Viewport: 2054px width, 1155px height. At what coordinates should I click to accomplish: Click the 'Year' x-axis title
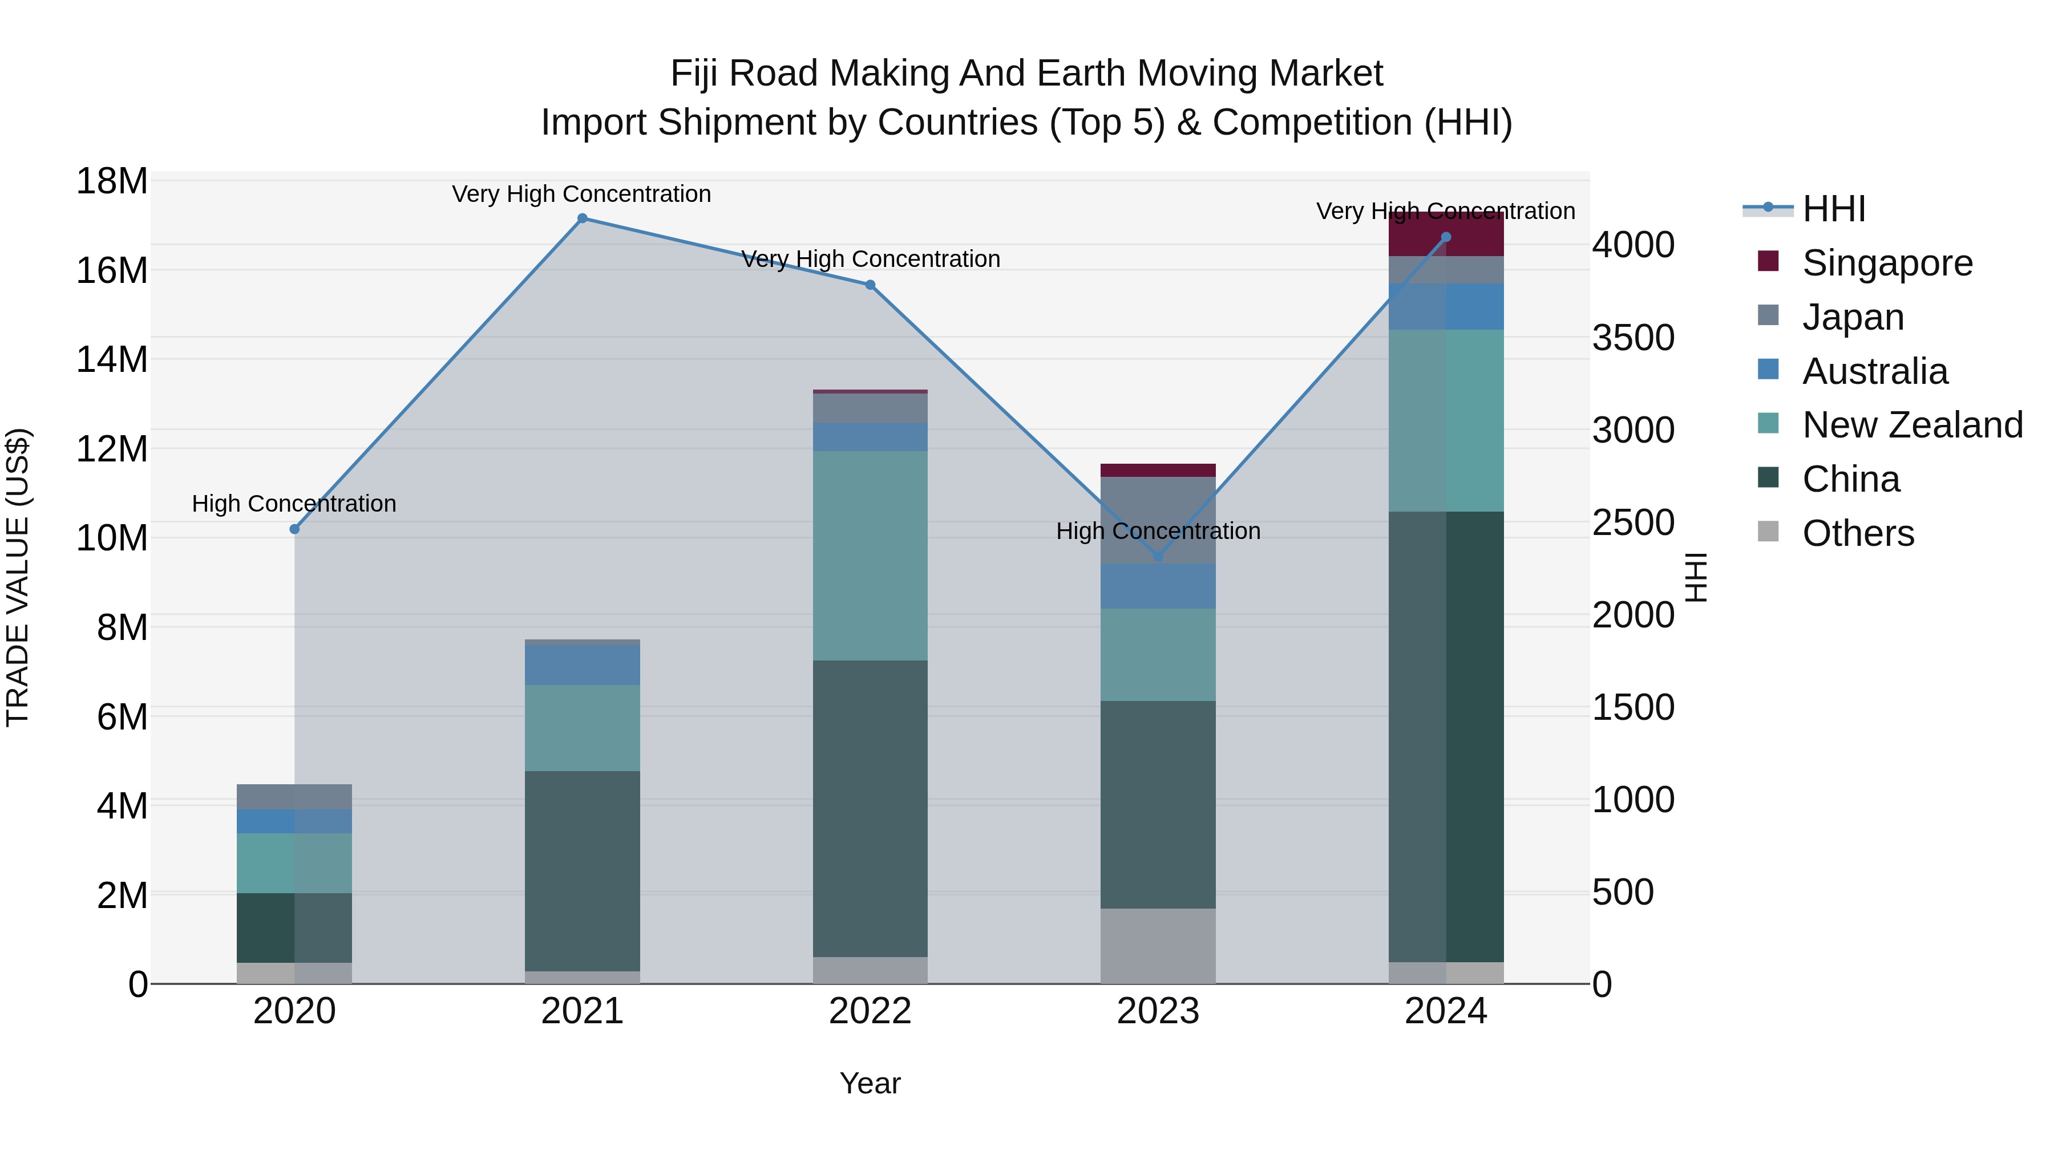870,1084
